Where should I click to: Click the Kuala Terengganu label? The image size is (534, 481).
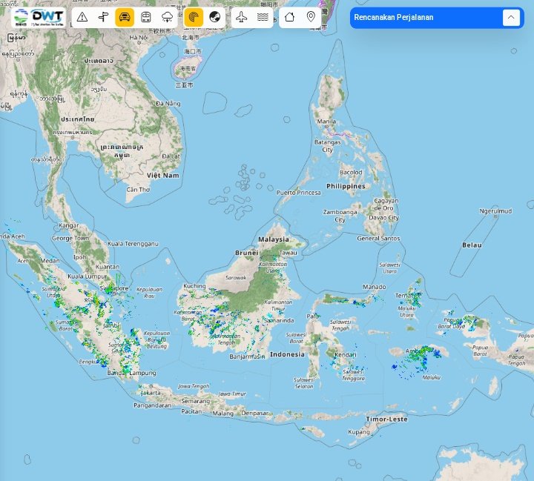(133, 244)
